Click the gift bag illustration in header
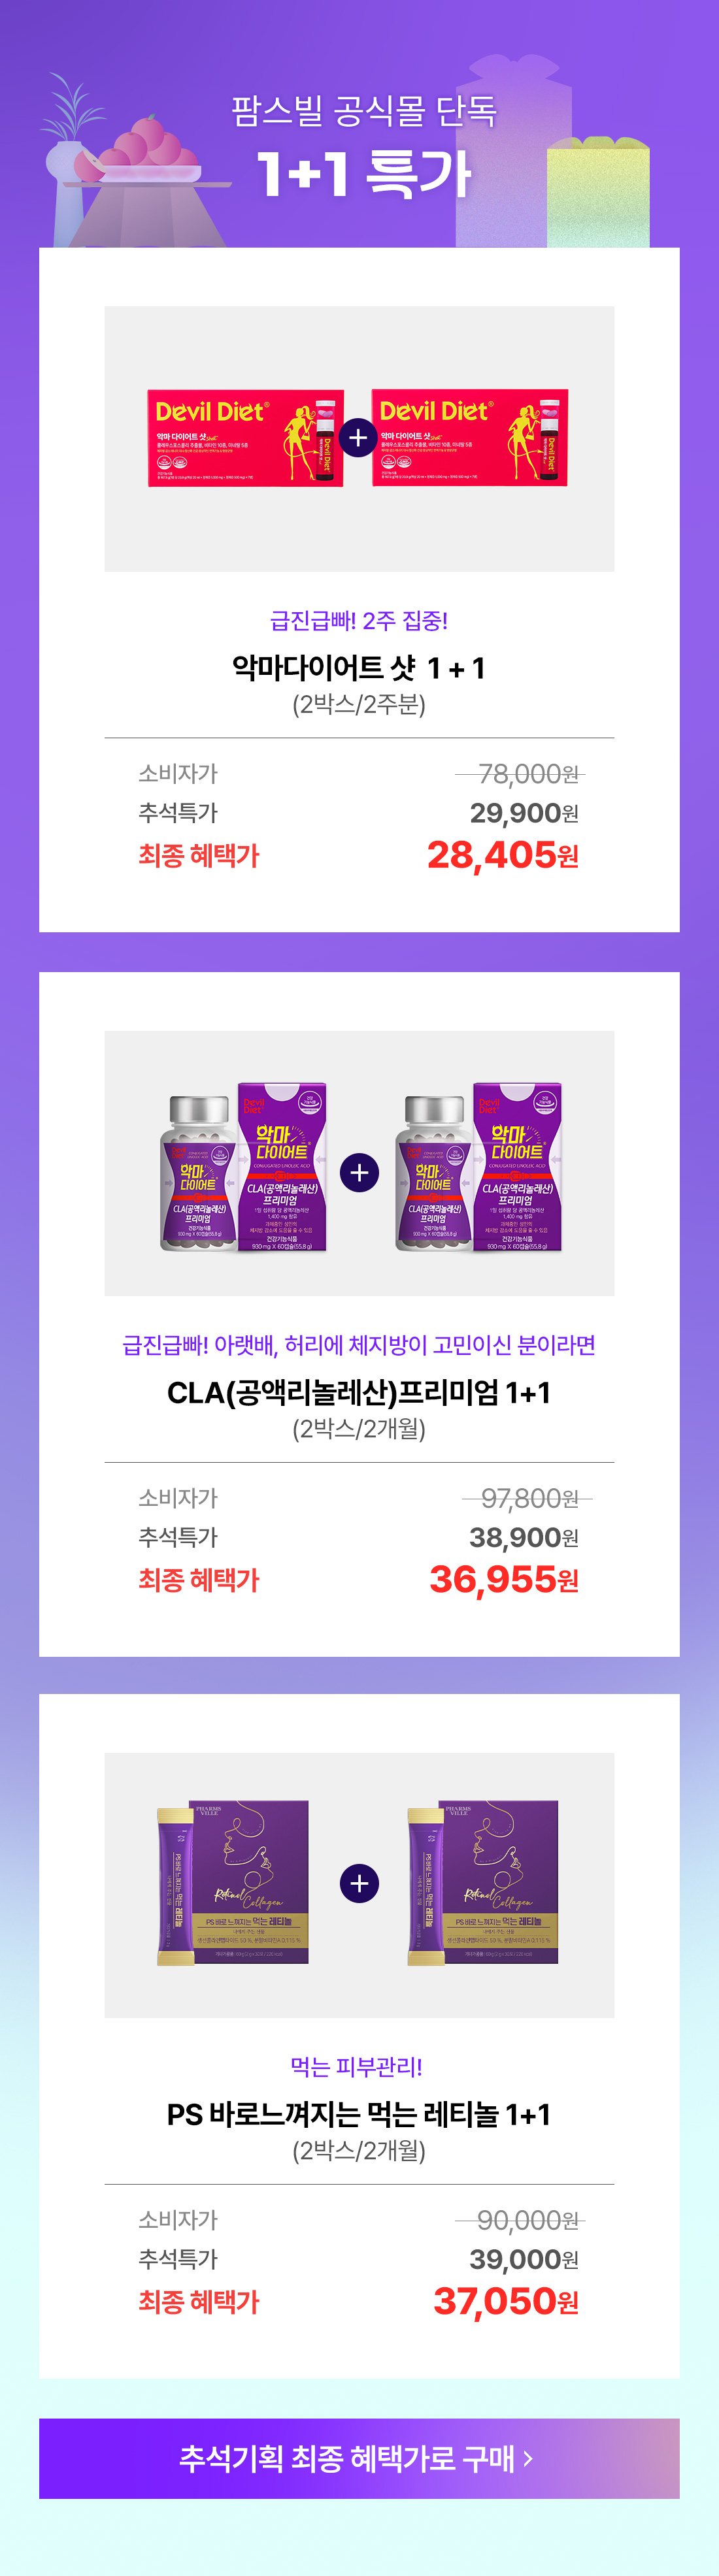The height and width of the screenshot is (2576, 719). click(x=598, y=192)
